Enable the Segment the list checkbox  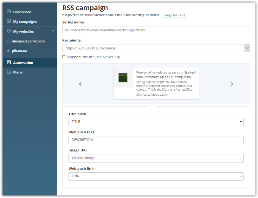click(x=64, y=57)
